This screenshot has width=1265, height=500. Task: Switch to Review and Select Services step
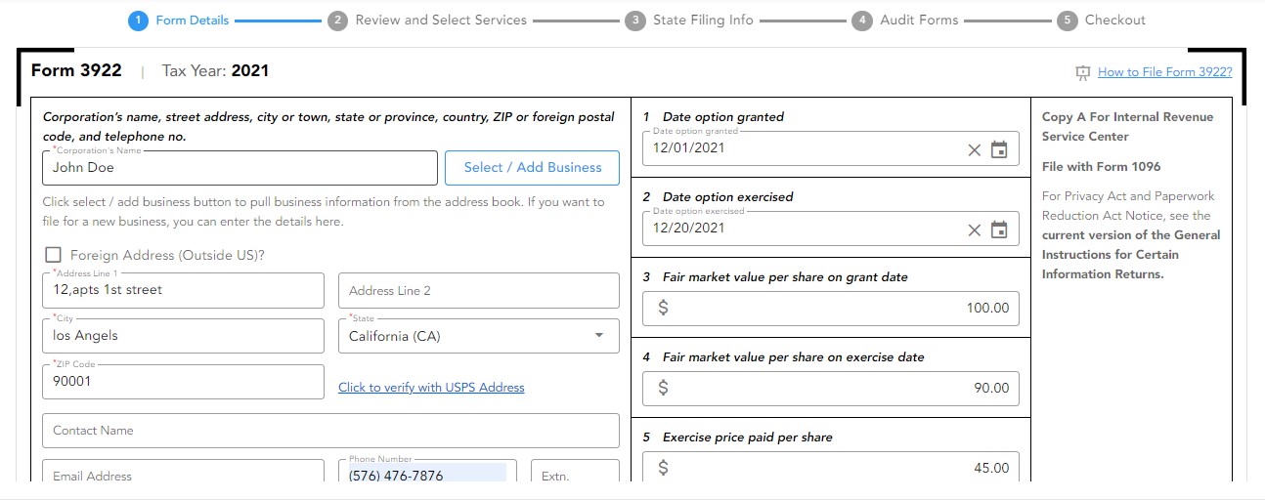pos(440,20)
